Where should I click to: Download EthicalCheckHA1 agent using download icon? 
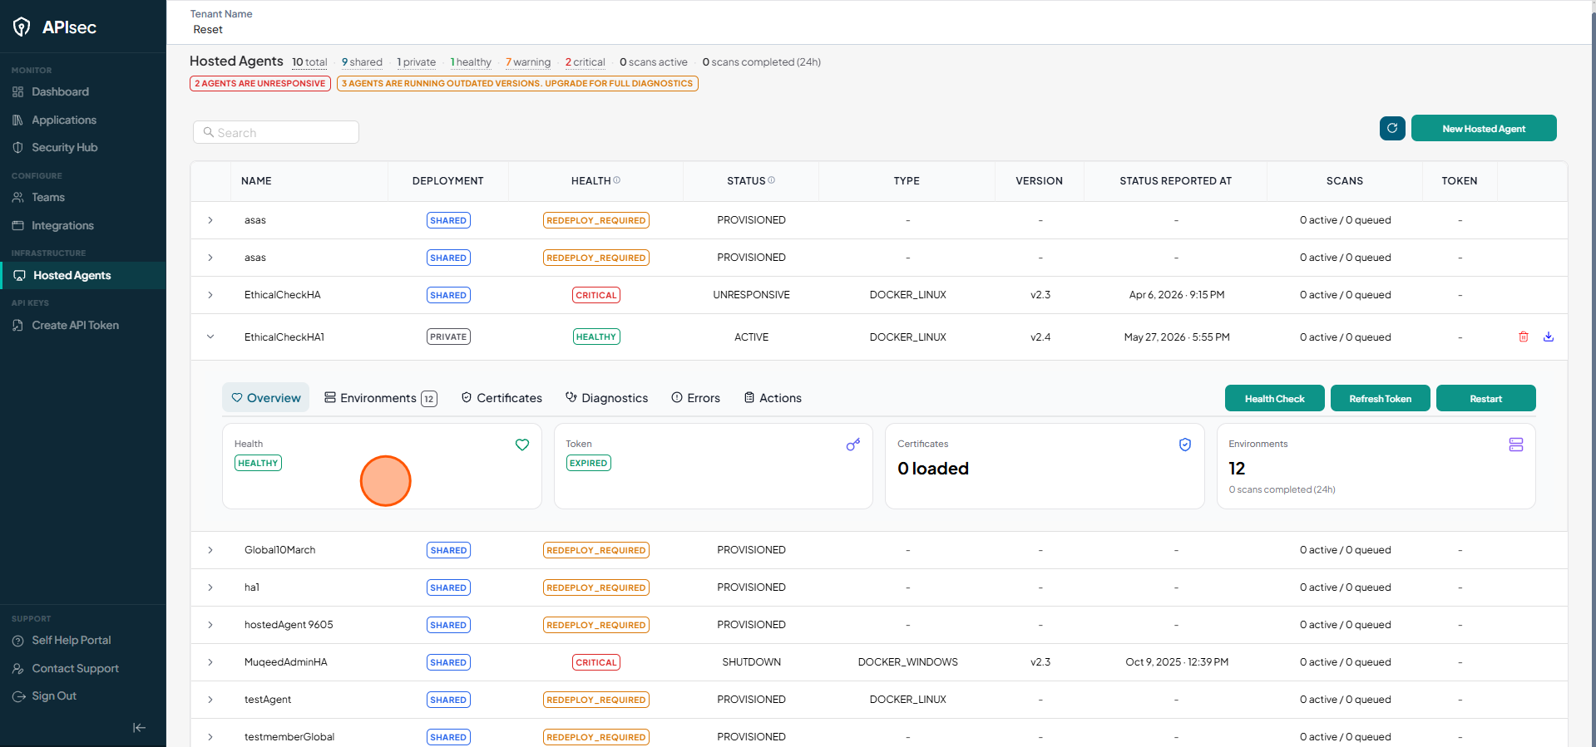[1549, 337]
